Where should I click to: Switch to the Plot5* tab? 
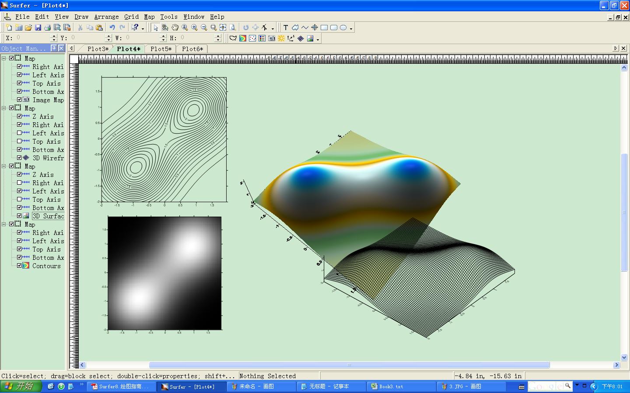tap(161, 49)
